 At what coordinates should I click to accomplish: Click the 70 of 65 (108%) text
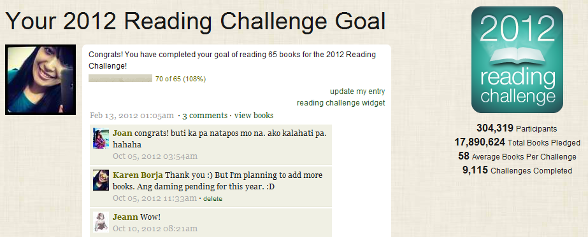pyautogui.click(x=180, y=79)
